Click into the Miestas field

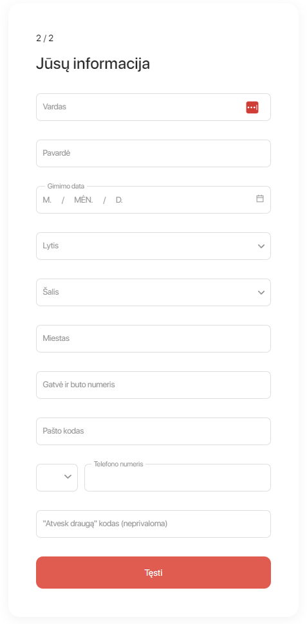coord(153,338)
